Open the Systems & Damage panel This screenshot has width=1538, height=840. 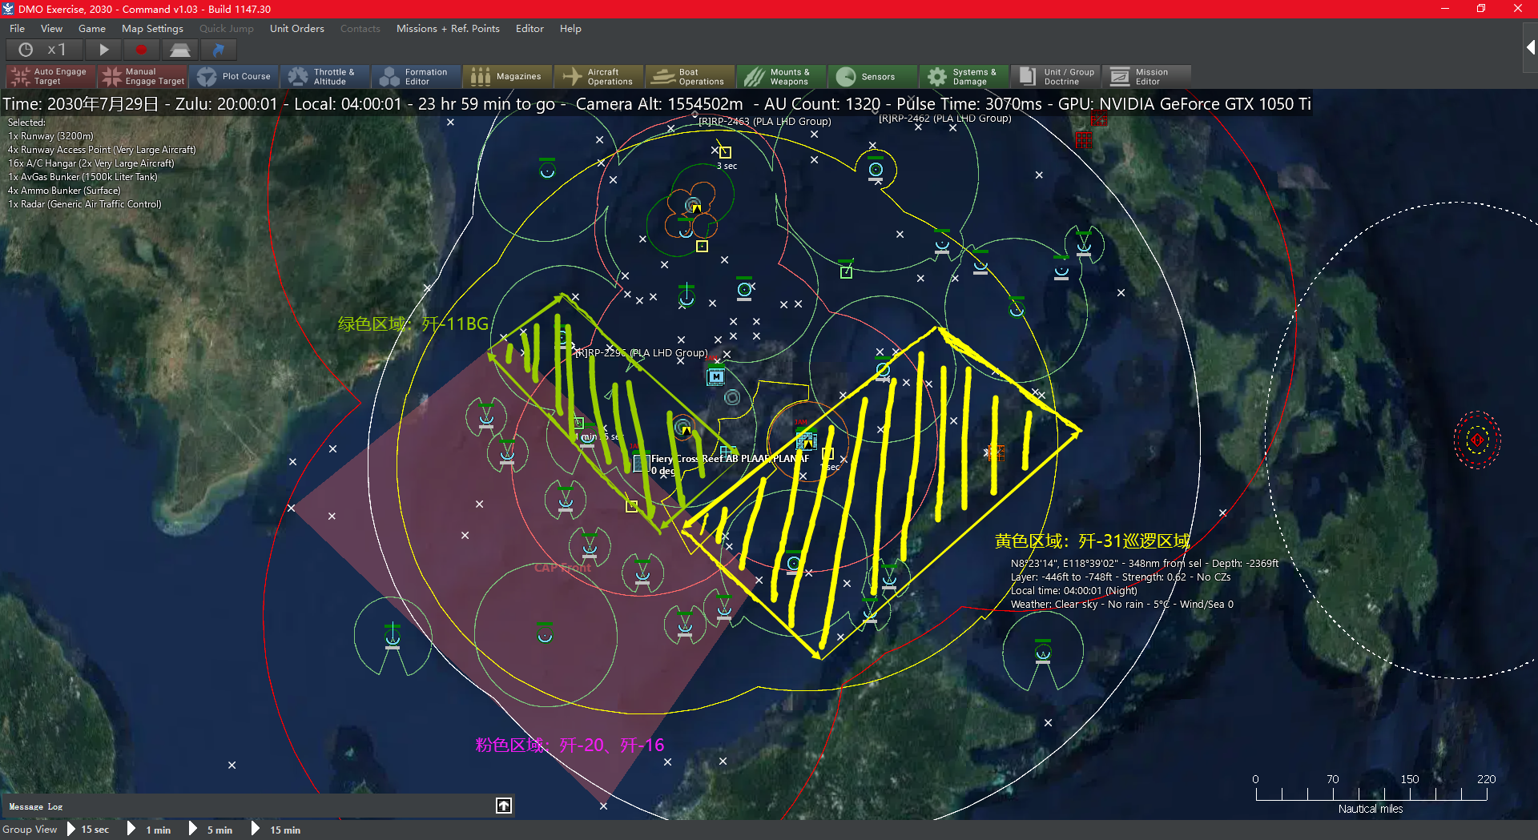tap(964, 76)
